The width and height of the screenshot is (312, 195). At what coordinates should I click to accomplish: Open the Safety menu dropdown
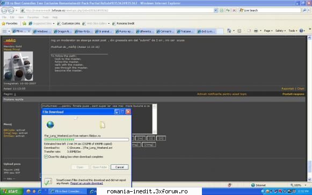coord(280,31)
